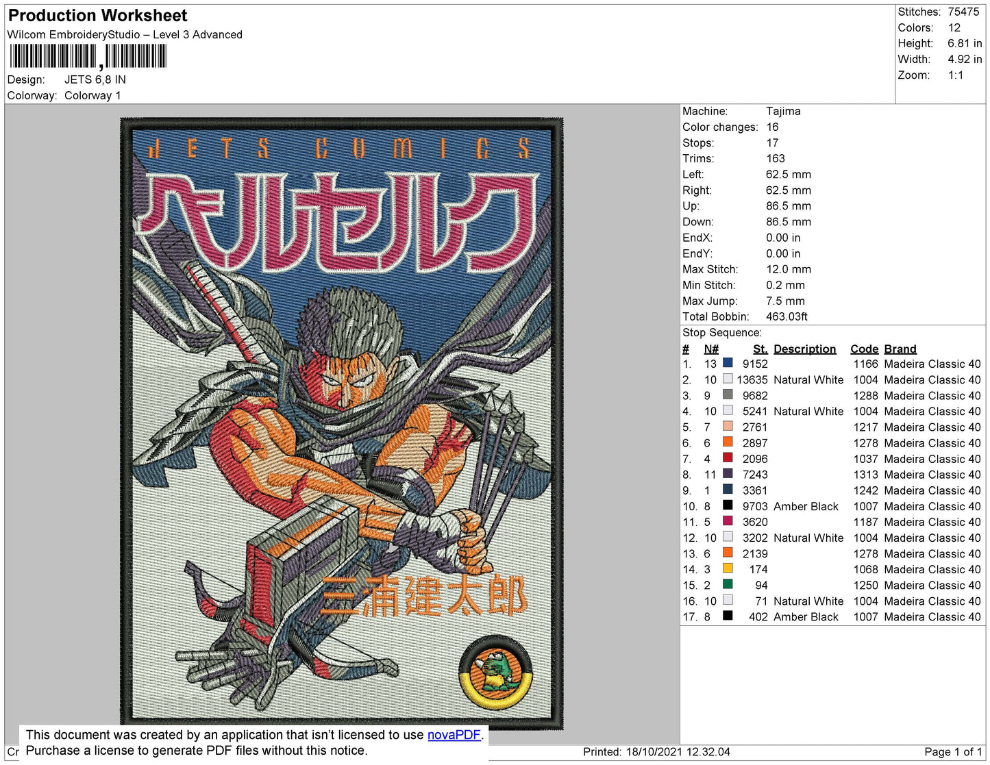Click the 'St.' column header
This screenshot has height=765, width=990.
(760, 349)
